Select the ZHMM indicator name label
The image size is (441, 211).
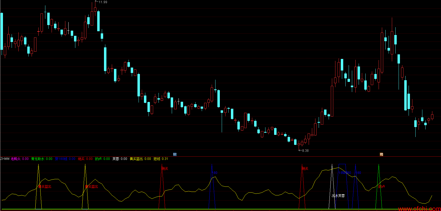point(5,159)
